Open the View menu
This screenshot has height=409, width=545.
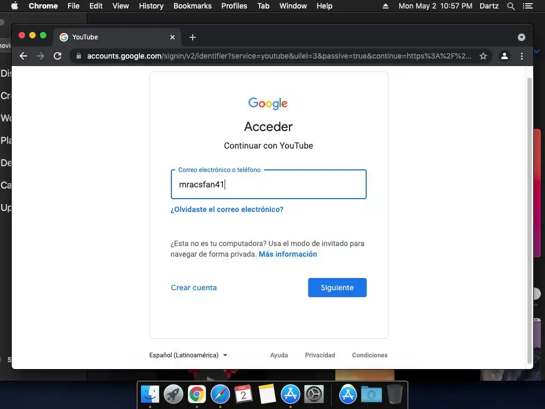click(121, 6)
